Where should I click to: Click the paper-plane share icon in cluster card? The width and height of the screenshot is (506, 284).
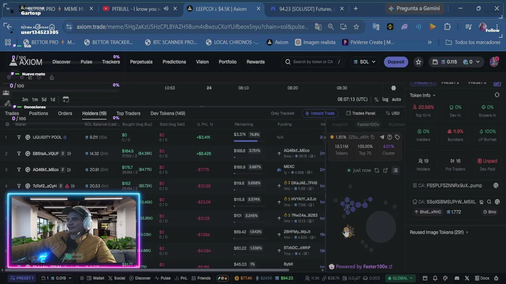pyautogui.click(x=382, y=137)
